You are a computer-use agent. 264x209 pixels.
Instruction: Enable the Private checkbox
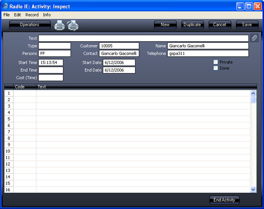[x=216, y=62]
